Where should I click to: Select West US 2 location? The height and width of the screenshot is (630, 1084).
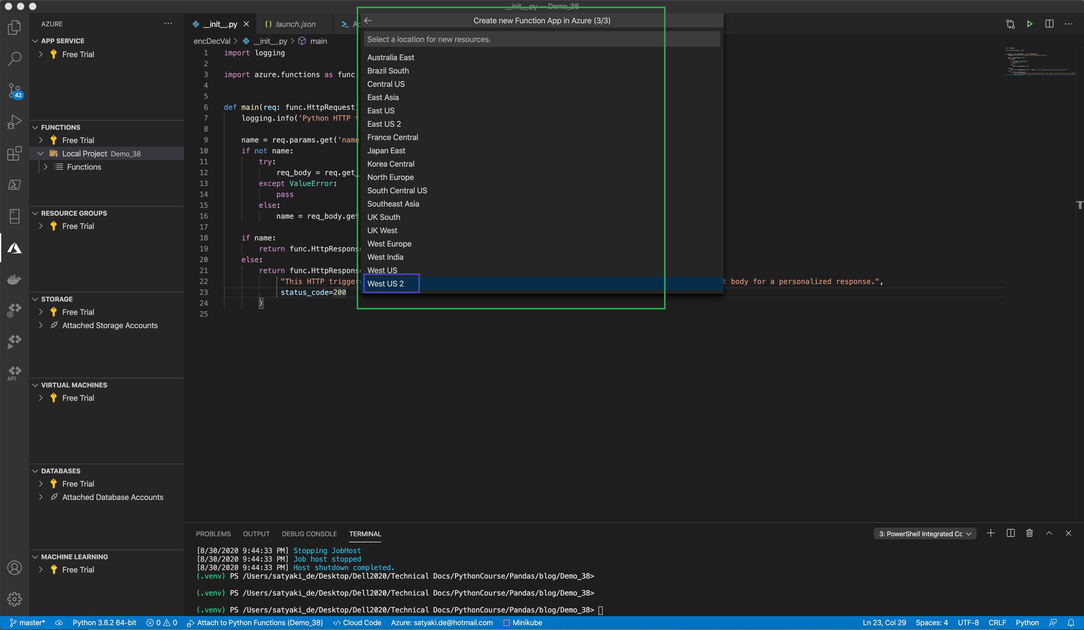tap(385, 283)
